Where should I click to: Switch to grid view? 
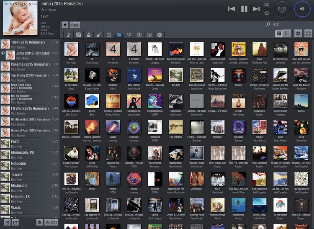point(279,33)
